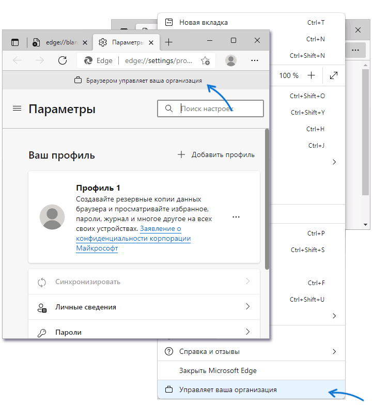Expand submenu arrow below Ctrl+J item
The width and height of the screenshot is (373, 405).
[x=334, y=162]
